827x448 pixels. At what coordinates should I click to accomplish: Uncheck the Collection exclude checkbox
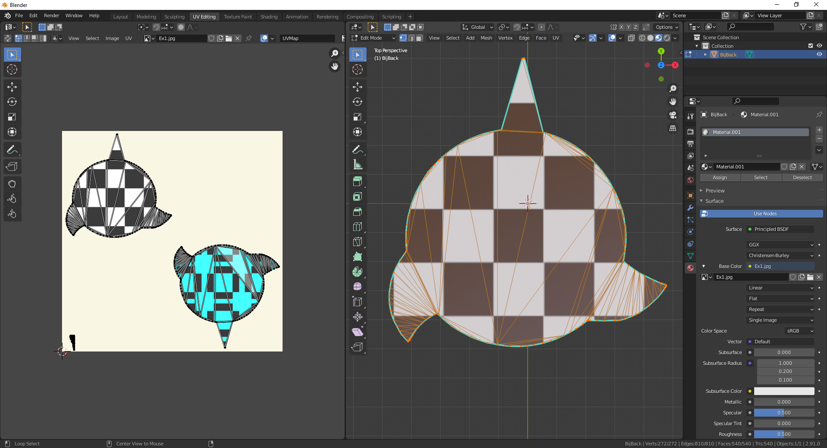(x=810, y=46)
